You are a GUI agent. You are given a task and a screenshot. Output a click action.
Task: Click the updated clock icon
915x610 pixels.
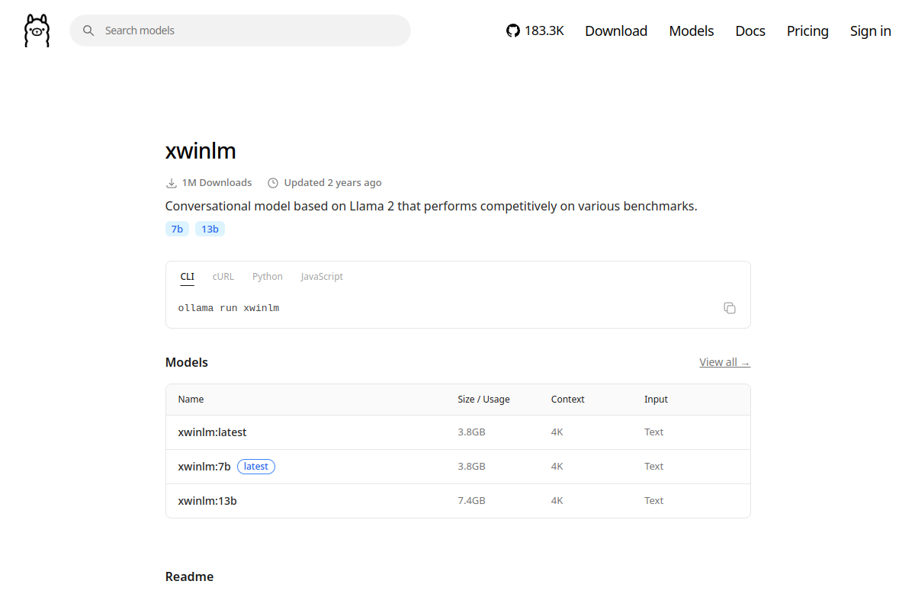273,183
